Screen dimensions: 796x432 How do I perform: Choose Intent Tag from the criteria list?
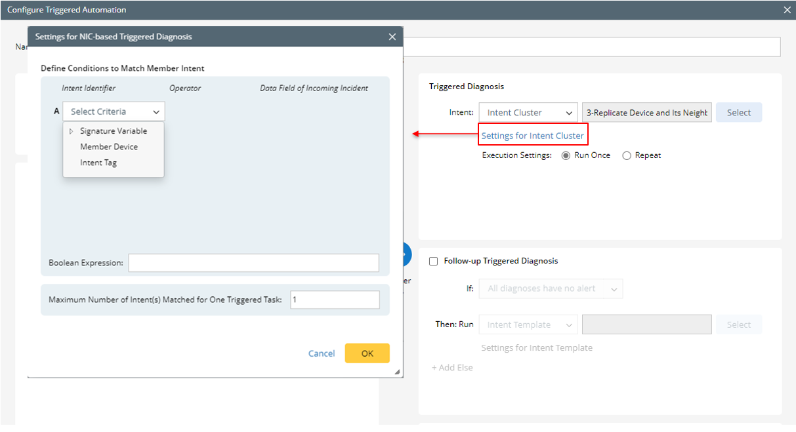(x=98, y=163)
